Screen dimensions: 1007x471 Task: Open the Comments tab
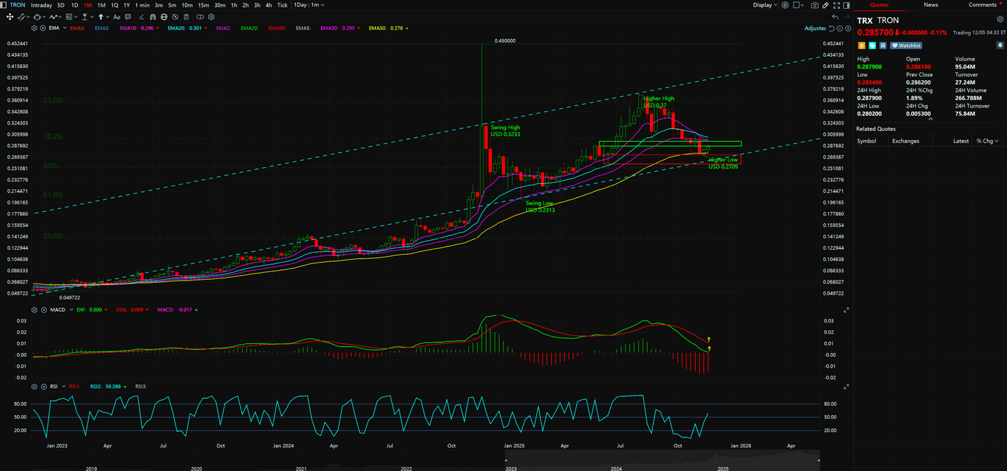(982, 5)
